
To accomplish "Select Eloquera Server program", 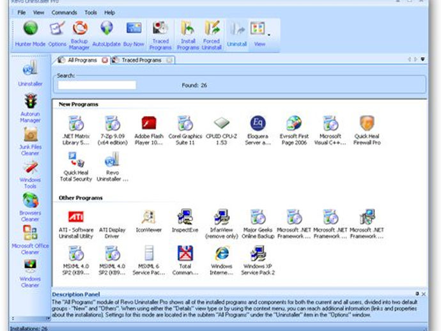I will click(258, 130).
